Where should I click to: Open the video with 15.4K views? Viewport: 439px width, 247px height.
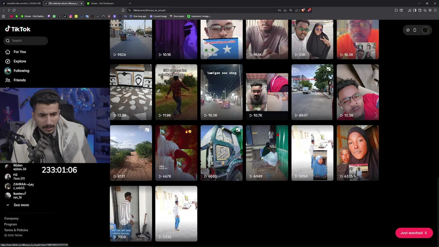[222, 39]
